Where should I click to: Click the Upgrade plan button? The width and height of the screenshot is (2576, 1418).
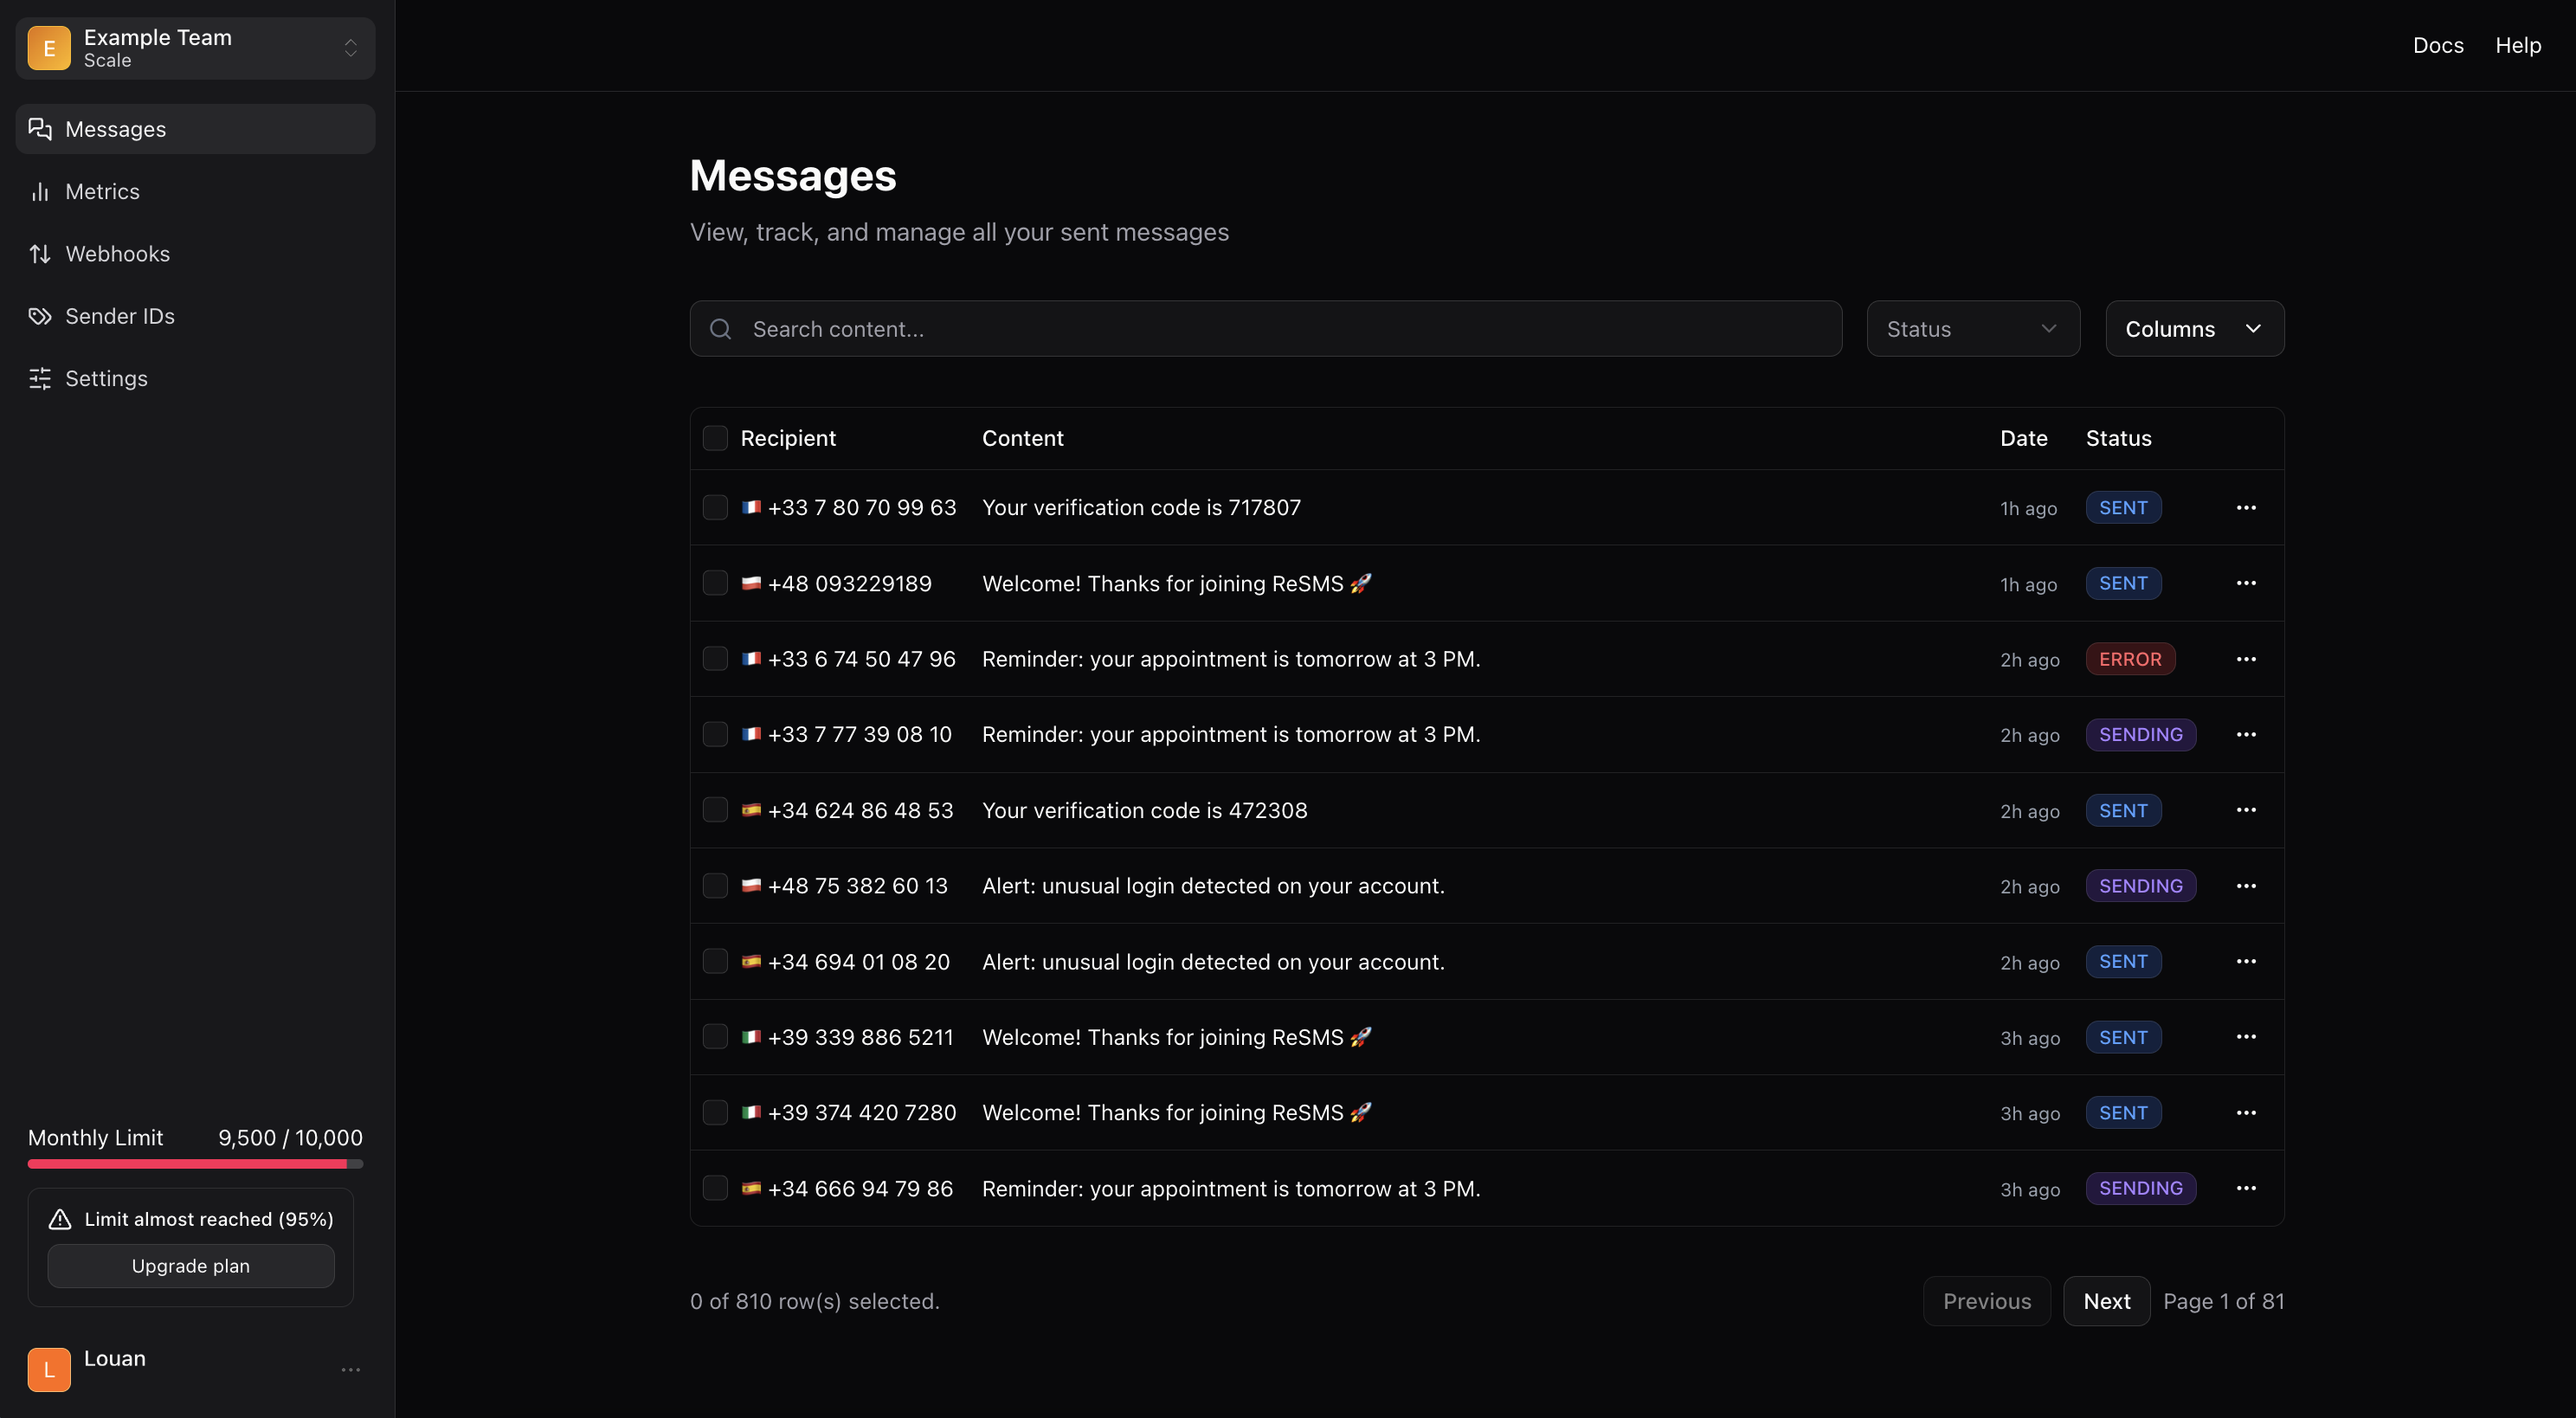pyautogui.click(x=189, y=1265)
